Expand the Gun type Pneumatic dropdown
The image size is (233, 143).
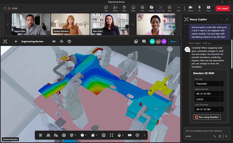(209, 84)
